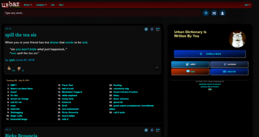259x137 pixels.
Task: Click the 'privacy' footer link
Action: pos(204,87)
